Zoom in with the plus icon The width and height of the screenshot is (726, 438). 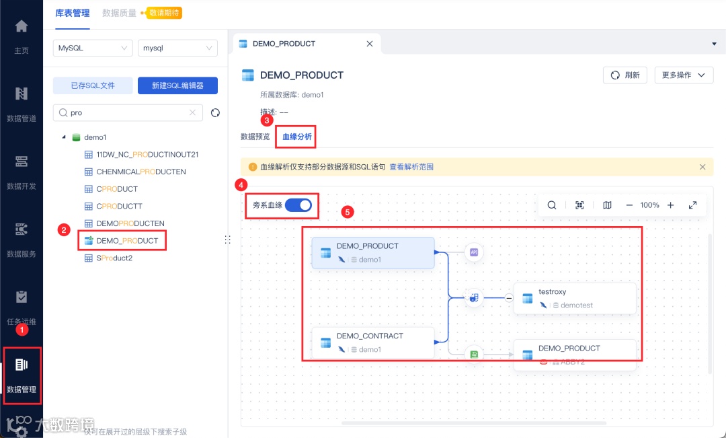point(670,205)
